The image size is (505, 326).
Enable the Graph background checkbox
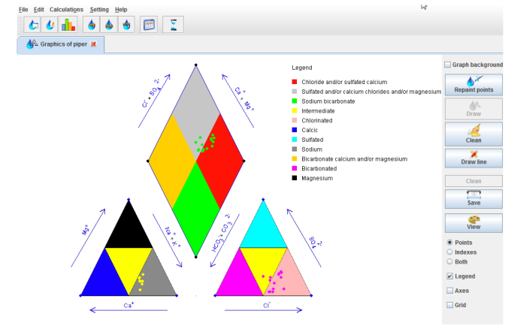pos(448,65)
